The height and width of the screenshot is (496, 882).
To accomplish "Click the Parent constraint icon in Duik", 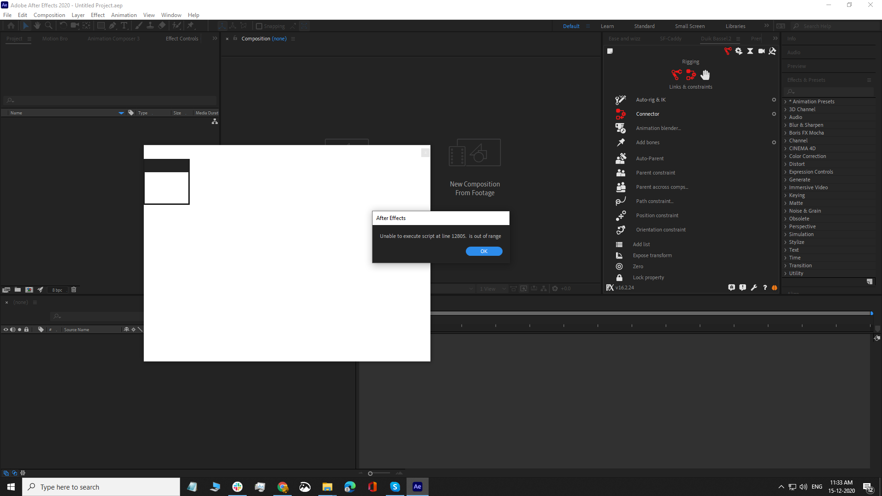I will (621, 173).
